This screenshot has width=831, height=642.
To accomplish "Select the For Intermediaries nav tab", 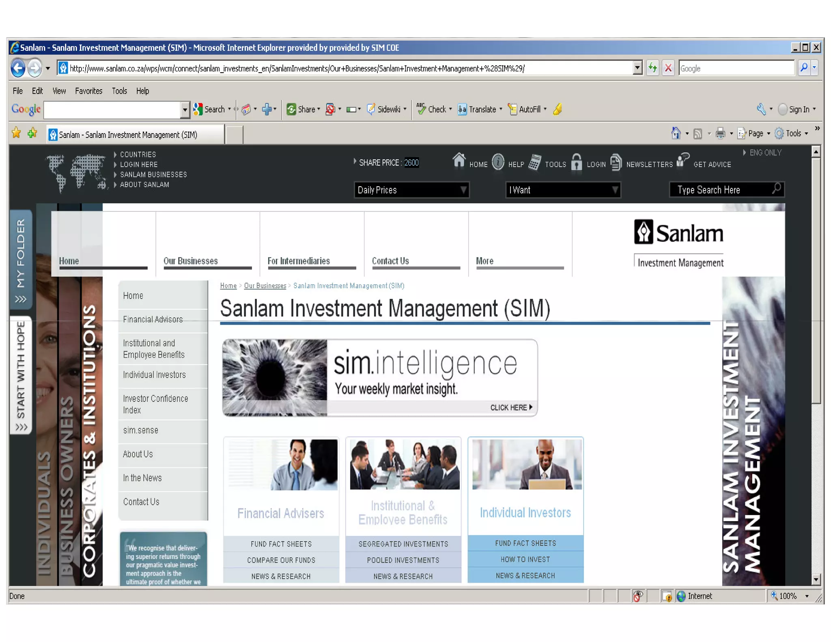I will 299,261.
